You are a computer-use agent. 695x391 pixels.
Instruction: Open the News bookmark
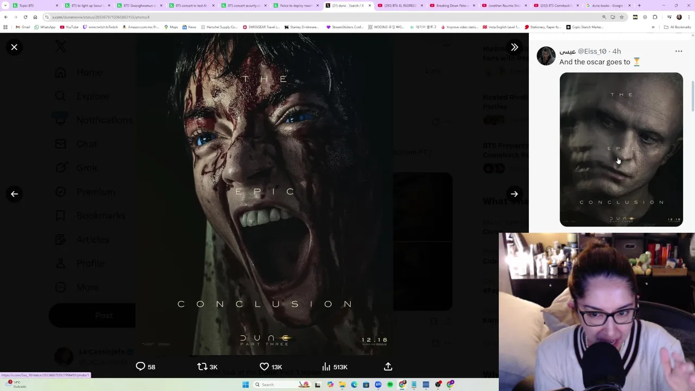[x=189, y=27]
